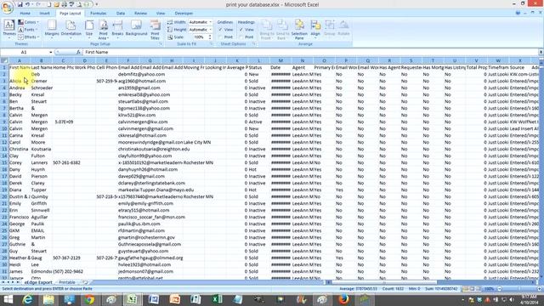Select row 15 header
Screen dimensions: 544x306
[x=4, y=162]
